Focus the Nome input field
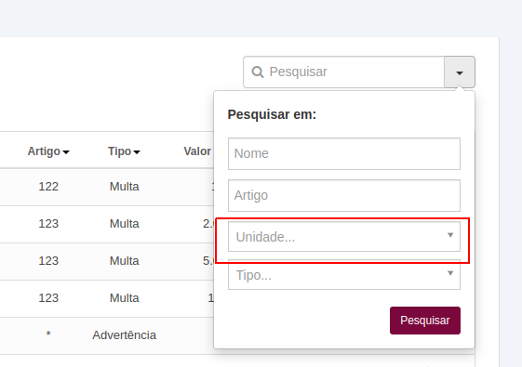This screenshot has width=522, height=367. [344, 154]
